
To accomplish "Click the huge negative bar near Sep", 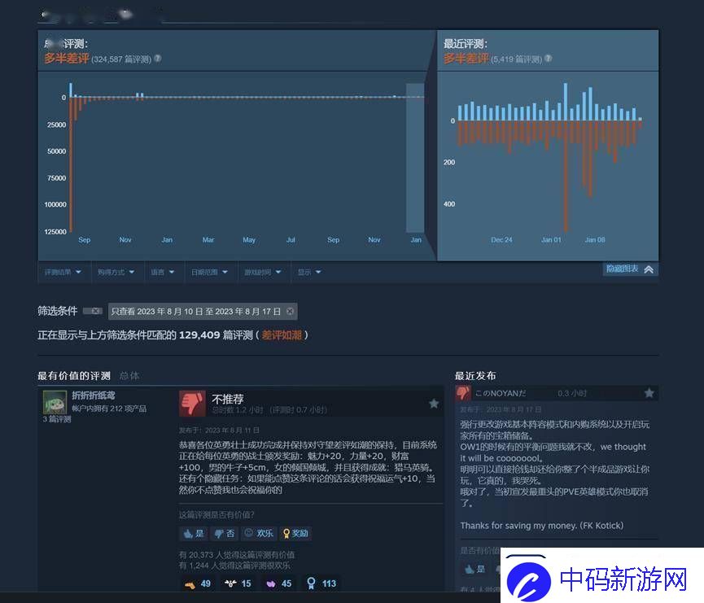I will [71, 164].
